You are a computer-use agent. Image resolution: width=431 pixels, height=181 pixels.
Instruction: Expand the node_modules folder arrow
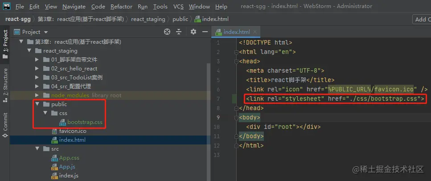coord(37,95)
